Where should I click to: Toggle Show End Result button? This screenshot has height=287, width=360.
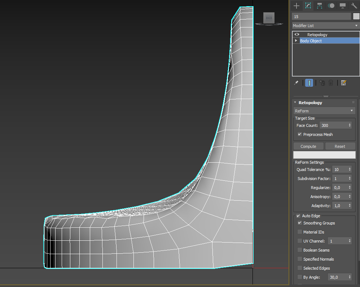point(309,83)
